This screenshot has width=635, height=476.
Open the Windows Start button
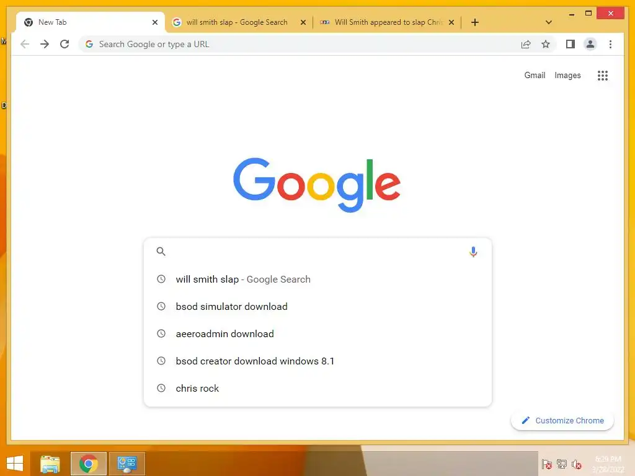(x=15, y=464)
